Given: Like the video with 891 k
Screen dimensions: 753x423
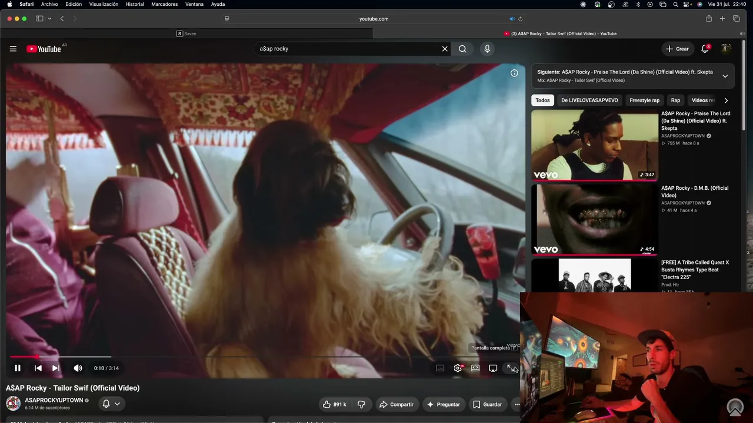Looking at the screenshot, I should pyautogui.click(x=334, y=404).
